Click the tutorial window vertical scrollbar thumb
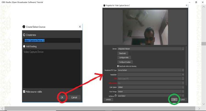Screen dimensions: 206x111 tap(204, 44)
